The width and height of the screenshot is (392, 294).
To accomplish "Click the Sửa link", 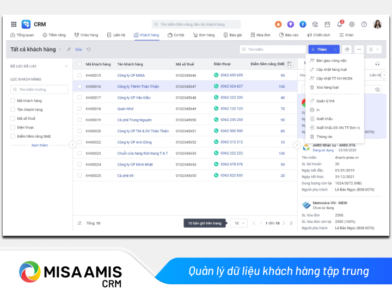I will (x=78, y=50).
